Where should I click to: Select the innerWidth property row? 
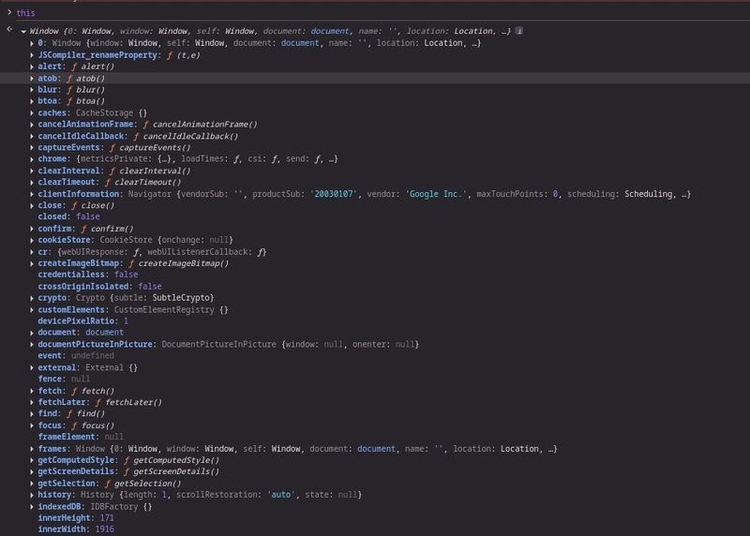click(x=76, y=529)
